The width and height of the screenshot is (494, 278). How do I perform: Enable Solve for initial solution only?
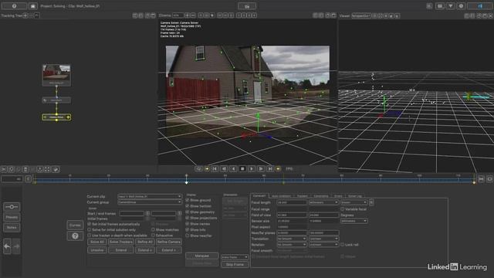[x=90, y=230]
